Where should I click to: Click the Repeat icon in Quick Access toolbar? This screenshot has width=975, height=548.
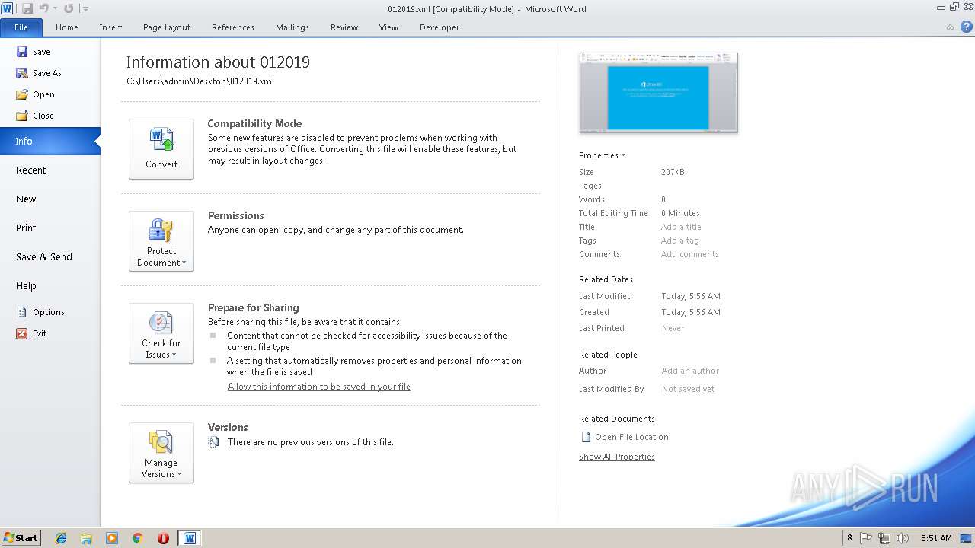69,8
